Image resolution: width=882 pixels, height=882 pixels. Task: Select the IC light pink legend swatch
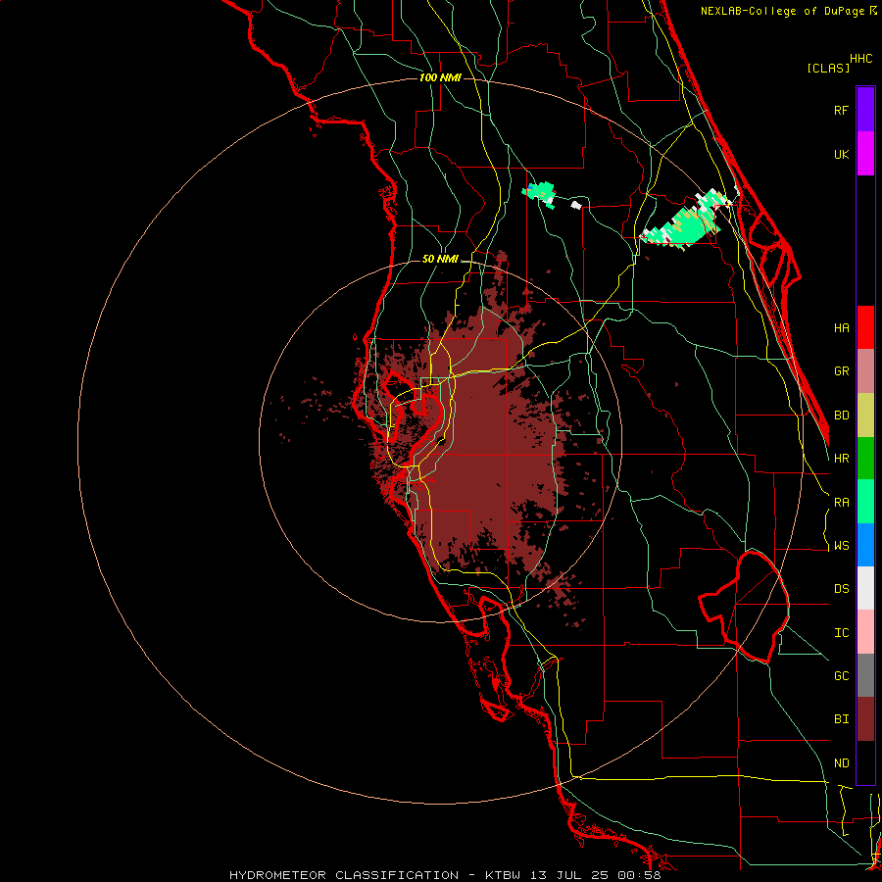tap(865, 632)
